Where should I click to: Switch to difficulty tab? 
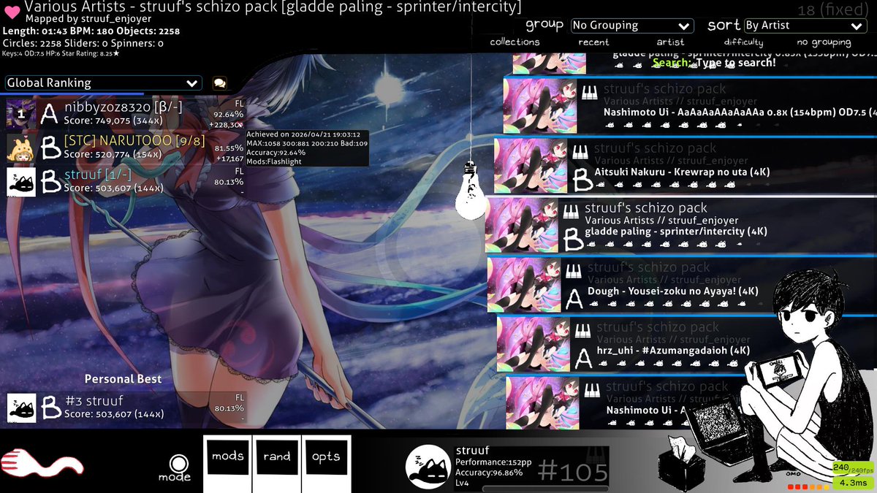click(743, 42)
